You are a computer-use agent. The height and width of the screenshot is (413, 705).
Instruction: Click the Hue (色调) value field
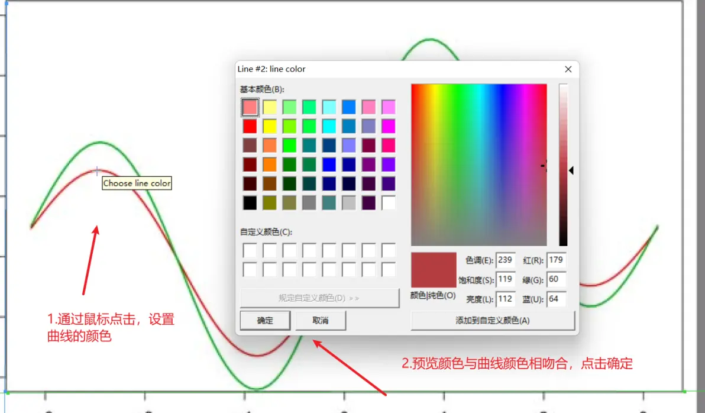point(505,260)
